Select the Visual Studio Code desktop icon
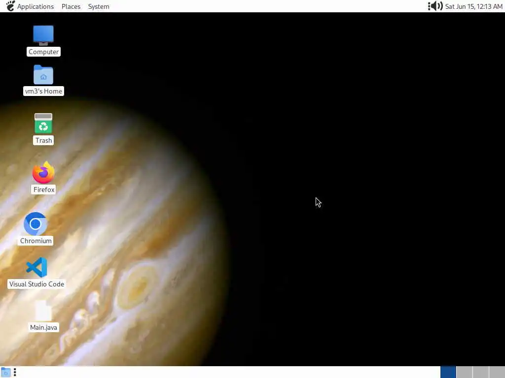Image resolution: width=505 pixels, height=378 pixels. pyautogui.click(x=36, y=267)
